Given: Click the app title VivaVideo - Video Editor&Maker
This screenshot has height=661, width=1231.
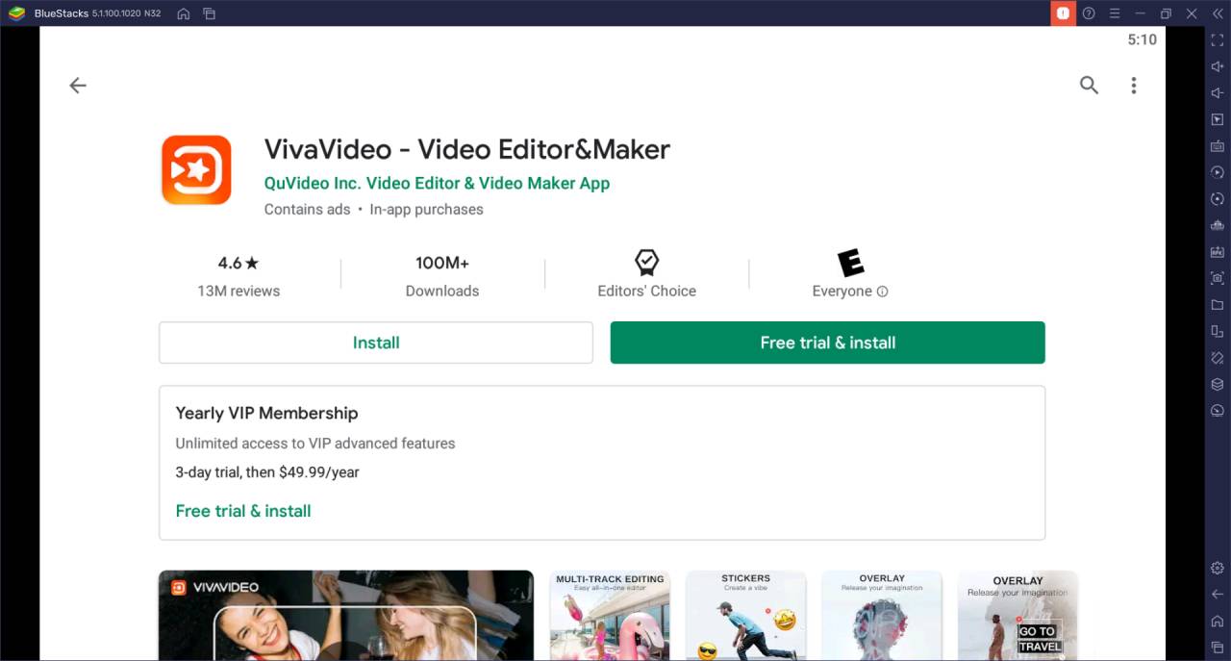Looking at the screenshot, I should [467, 149].
